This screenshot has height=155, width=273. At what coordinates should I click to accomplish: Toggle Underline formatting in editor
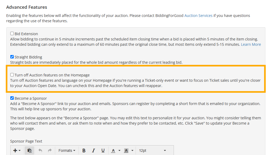[103, 151]
